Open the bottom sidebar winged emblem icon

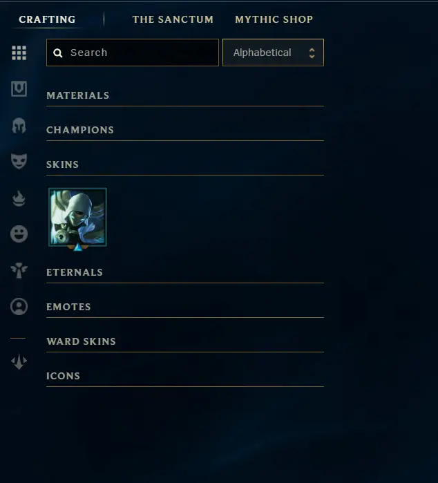19,361
